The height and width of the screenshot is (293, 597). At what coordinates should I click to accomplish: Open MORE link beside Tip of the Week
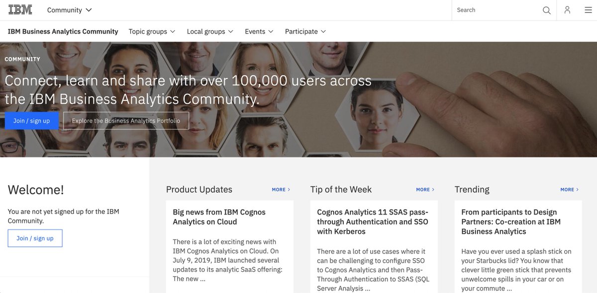tap(425, 190)
